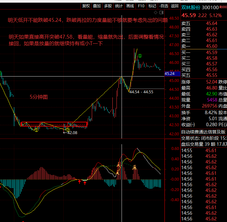The height and width of the screenshot is (222, 227).
Task: Click the 自动续费通达信普及版 link
Action: coord(203,132)
